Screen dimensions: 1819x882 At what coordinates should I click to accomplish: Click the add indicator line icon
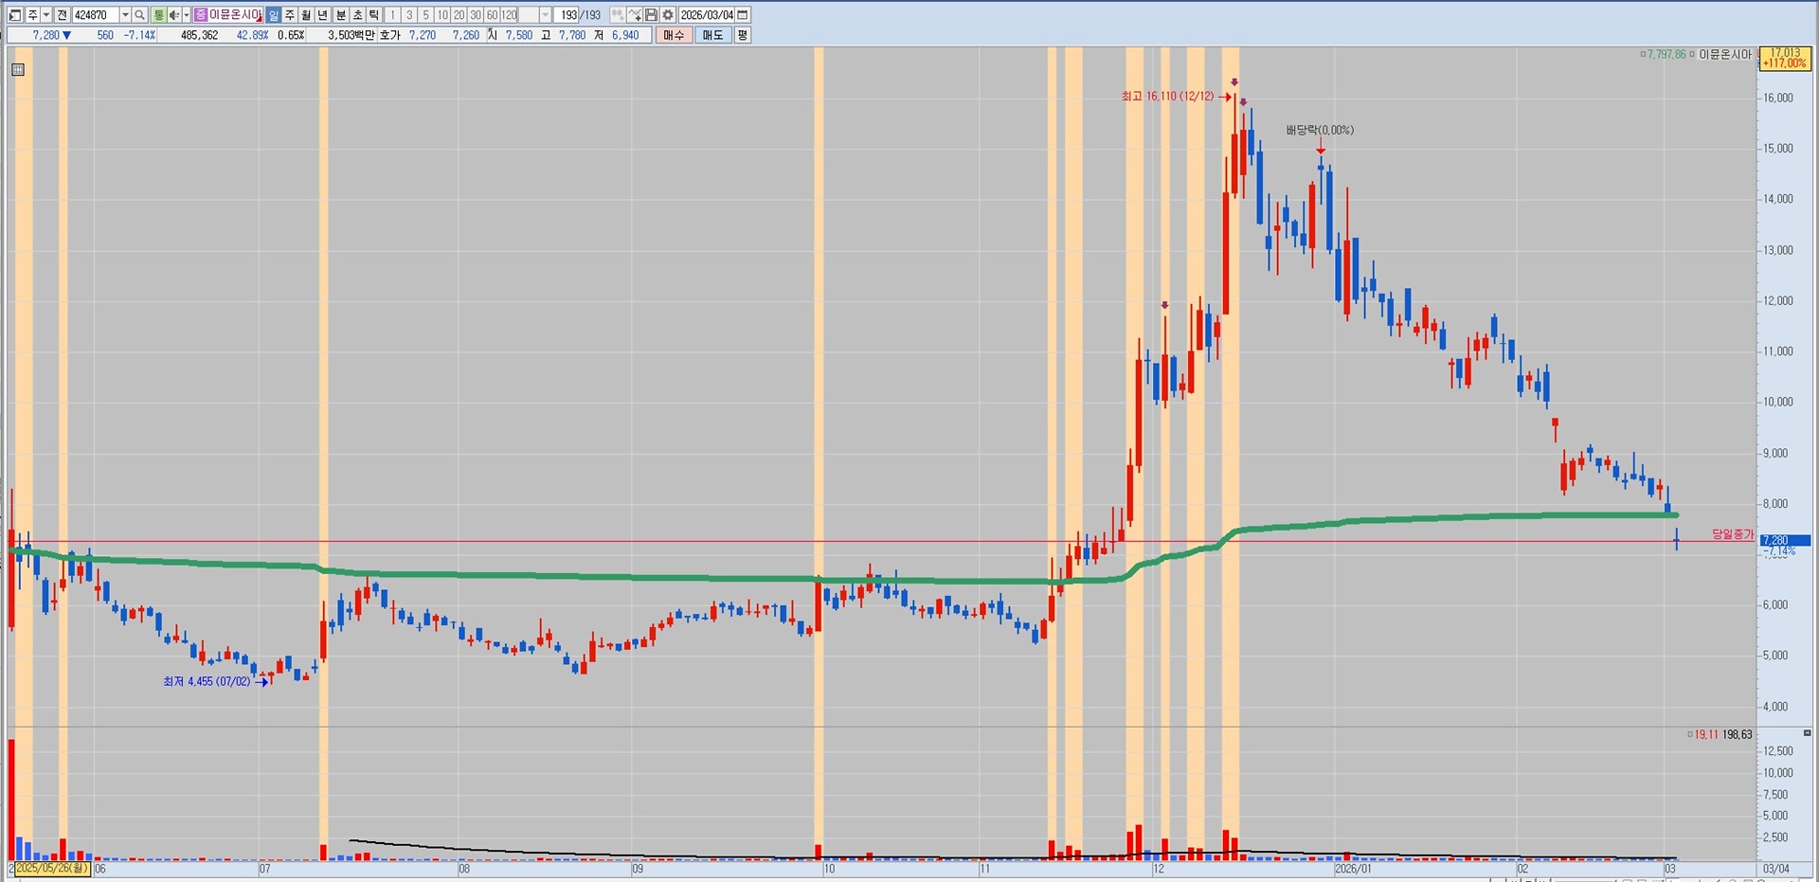click(x=635, y=15)
